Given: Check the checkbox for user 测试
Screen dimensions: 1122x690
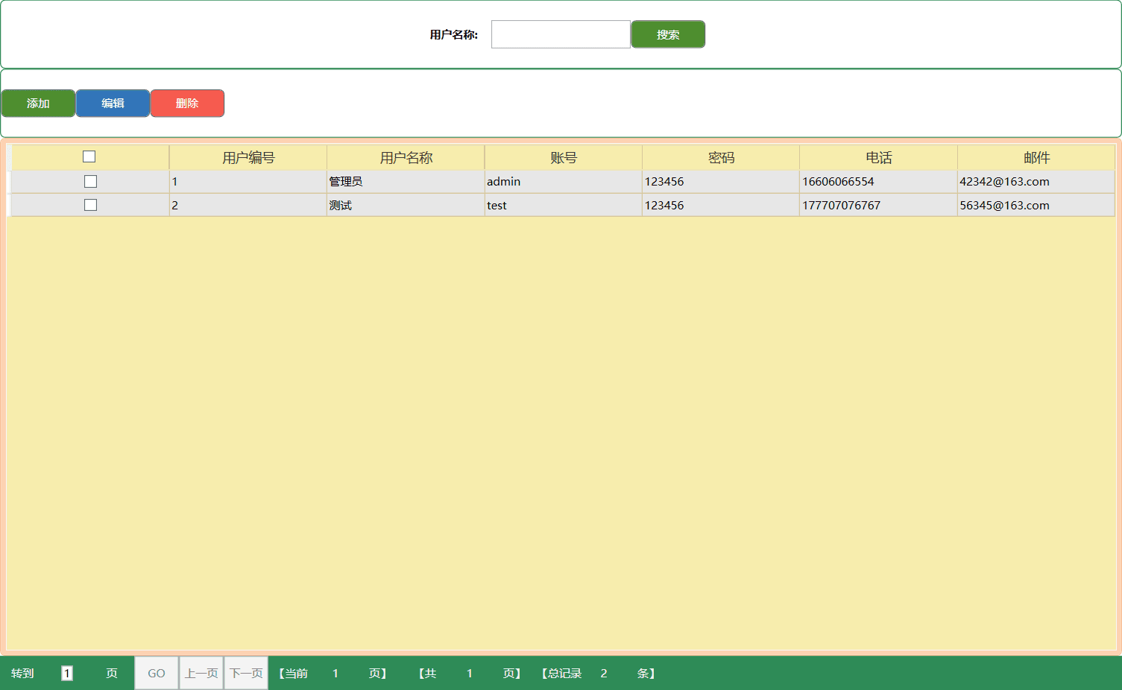Looking at the screenshot, I should [90, 205].
